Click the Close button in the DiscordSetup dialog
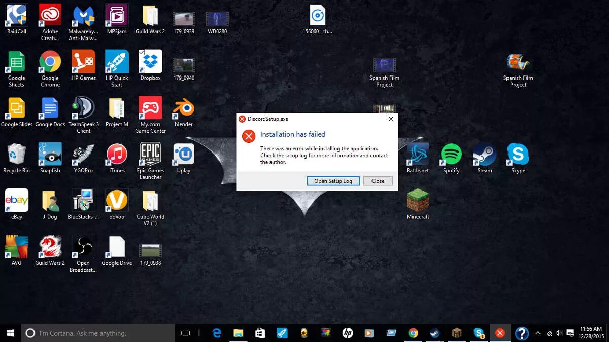This screenshot has width=609, height=342. (x=378, y=181)
